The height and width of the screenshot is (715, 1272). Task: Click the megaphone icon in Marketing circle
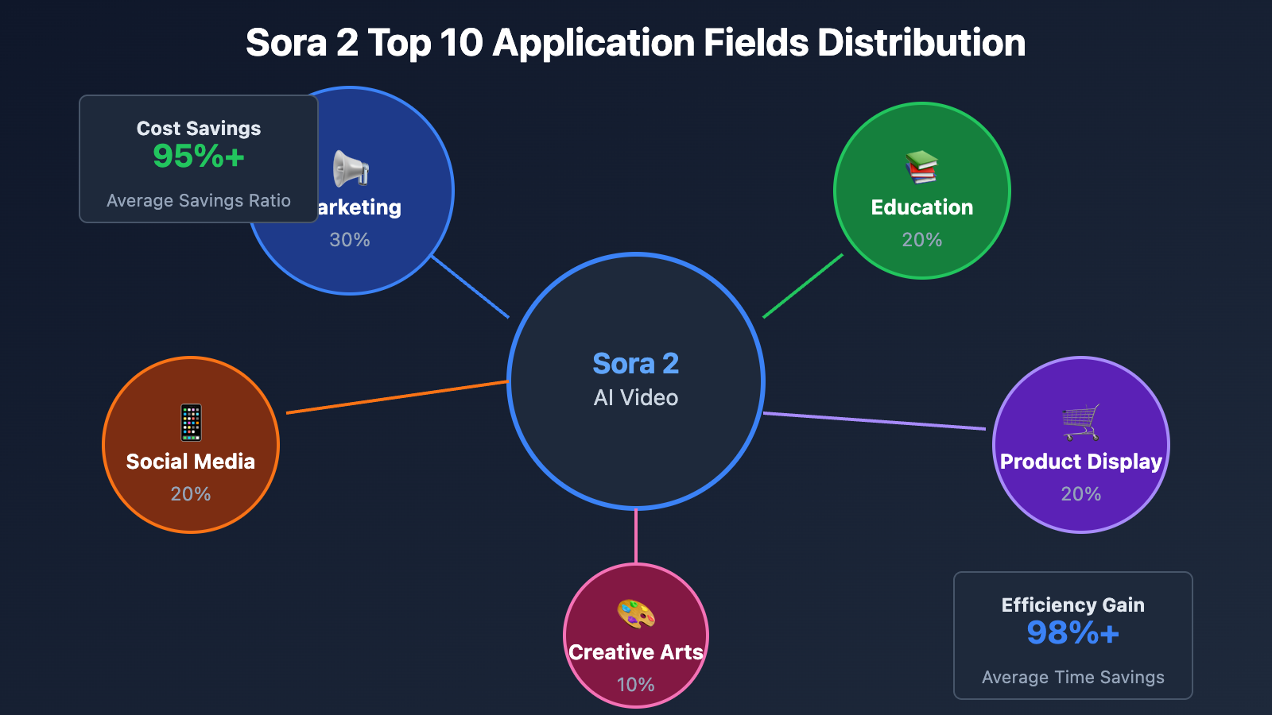(351, 168)
